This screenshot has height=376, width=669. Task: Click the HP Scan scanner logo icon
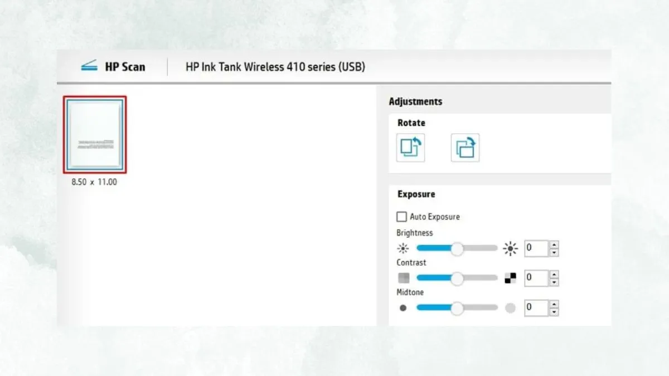pos(89,66)
